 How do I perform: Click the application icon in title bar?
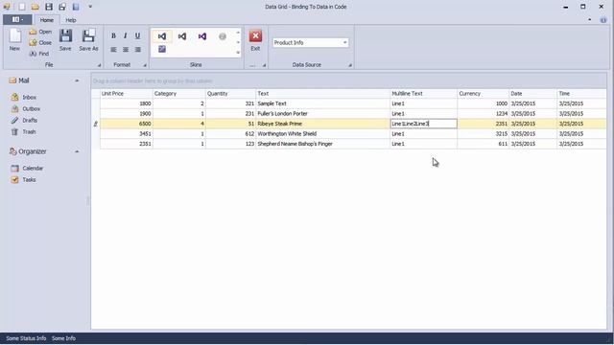(x=7, y=7)
